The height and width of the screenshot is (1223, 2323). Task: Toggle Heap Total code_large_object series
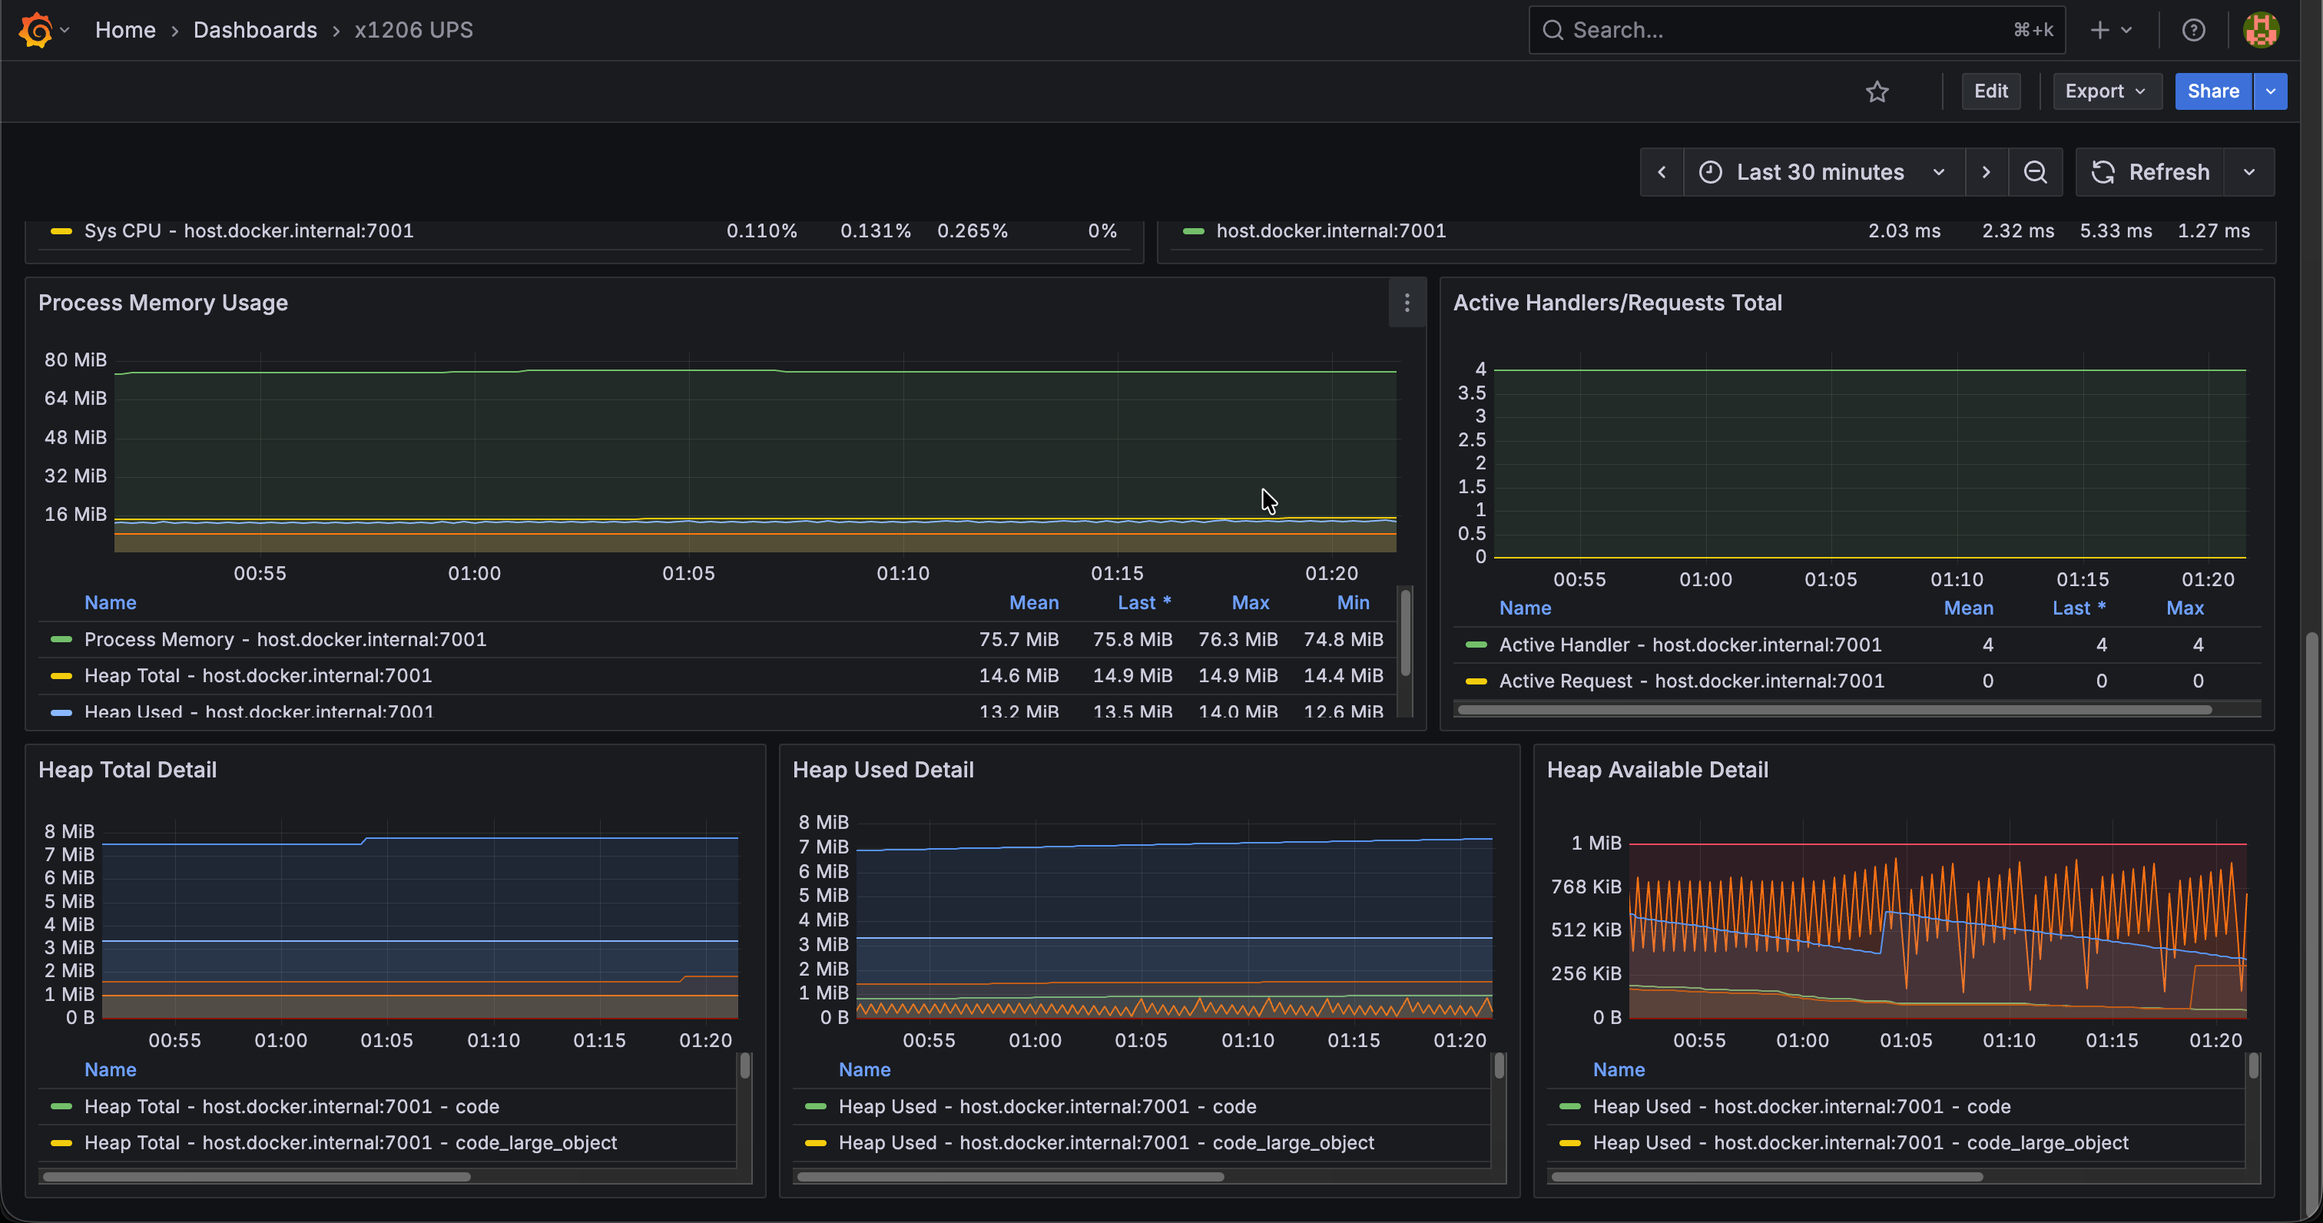[x=351, y=1143]
